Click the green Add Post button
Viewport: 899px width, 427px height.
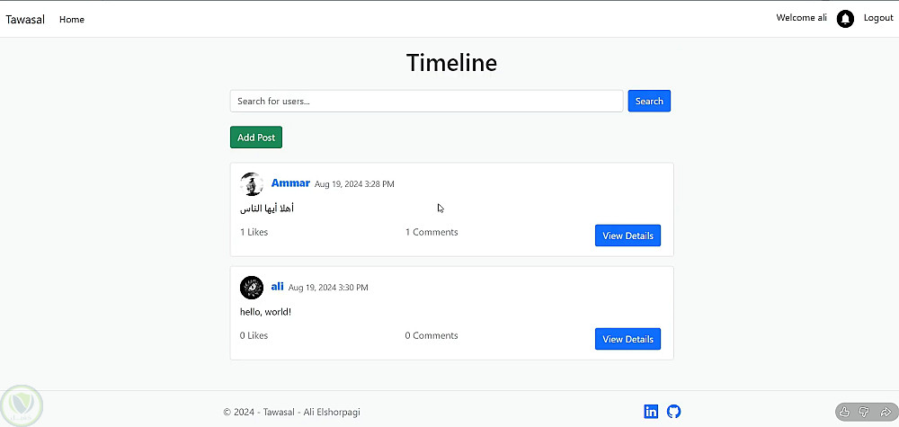point(256,138)
